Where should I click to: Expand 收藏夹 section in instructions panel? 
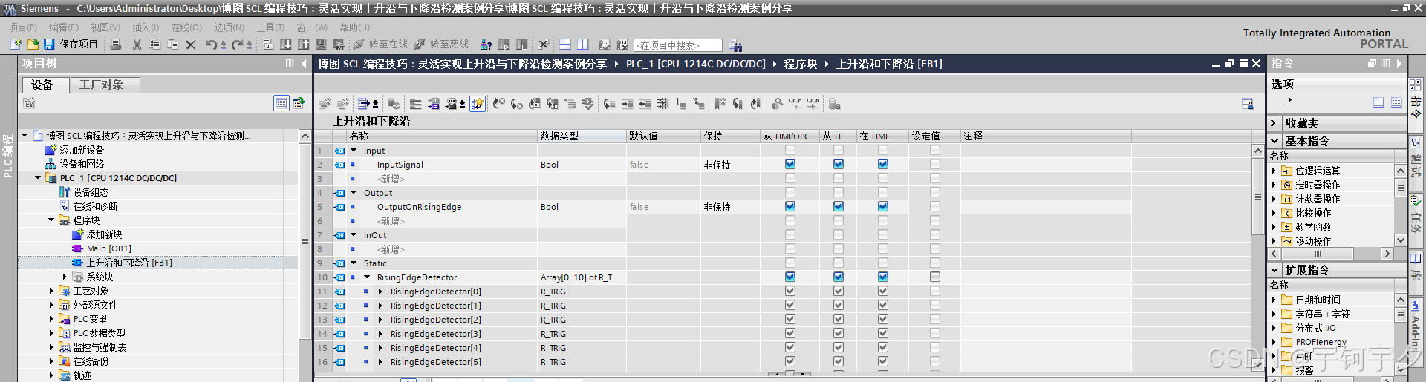[x=1274, y=123]
